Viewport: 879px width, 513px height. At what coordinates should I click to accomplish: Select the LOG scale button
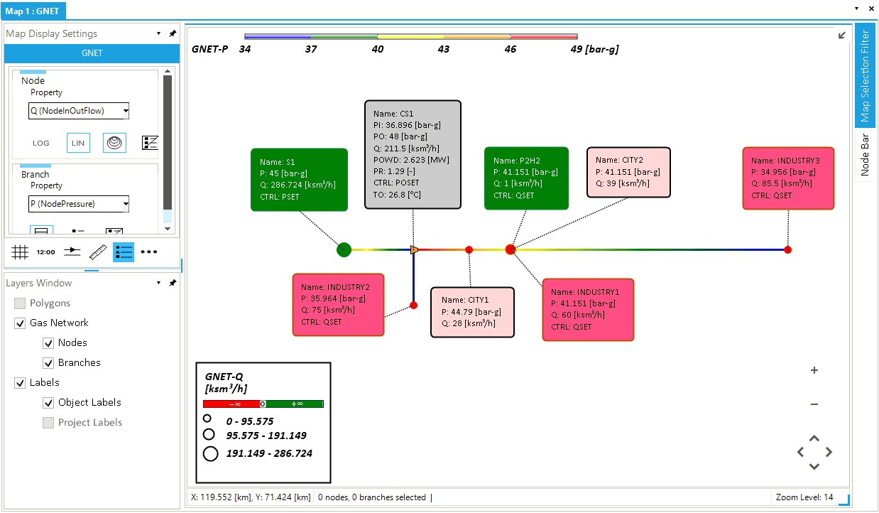41,143
